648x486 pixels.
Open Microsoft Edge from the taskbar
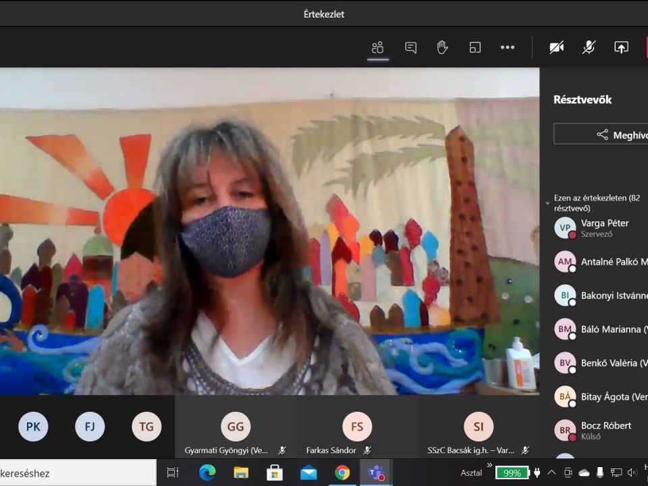tap(207, 473)
